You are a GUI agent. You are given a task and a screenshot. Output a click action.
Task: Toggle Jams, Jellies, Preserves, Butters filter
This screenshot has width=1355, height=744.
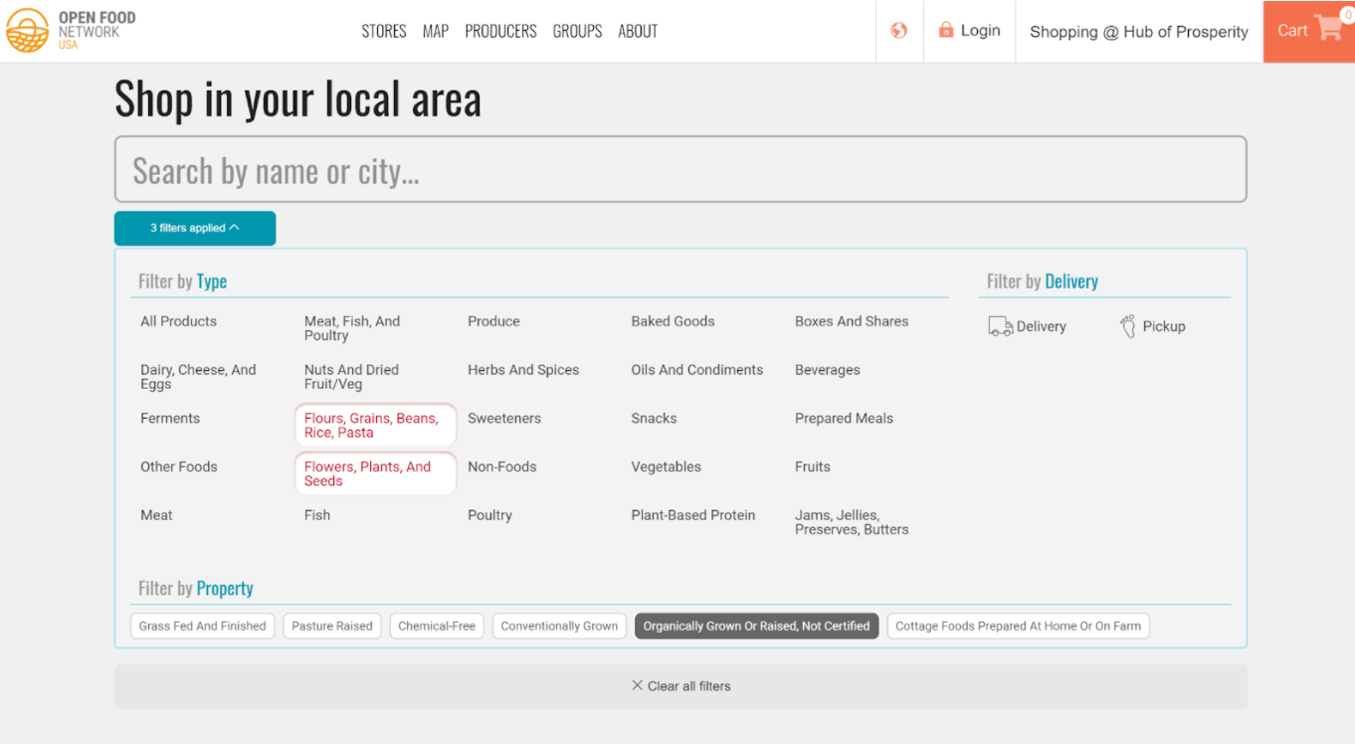pyautogui.click(x=852, y=522)
